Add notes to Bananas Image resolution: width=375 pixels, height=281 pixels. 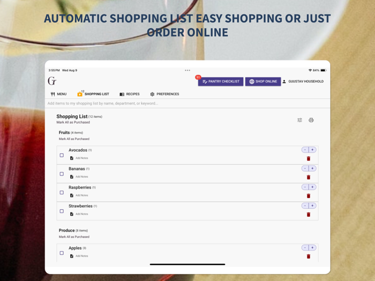point(79,177)
